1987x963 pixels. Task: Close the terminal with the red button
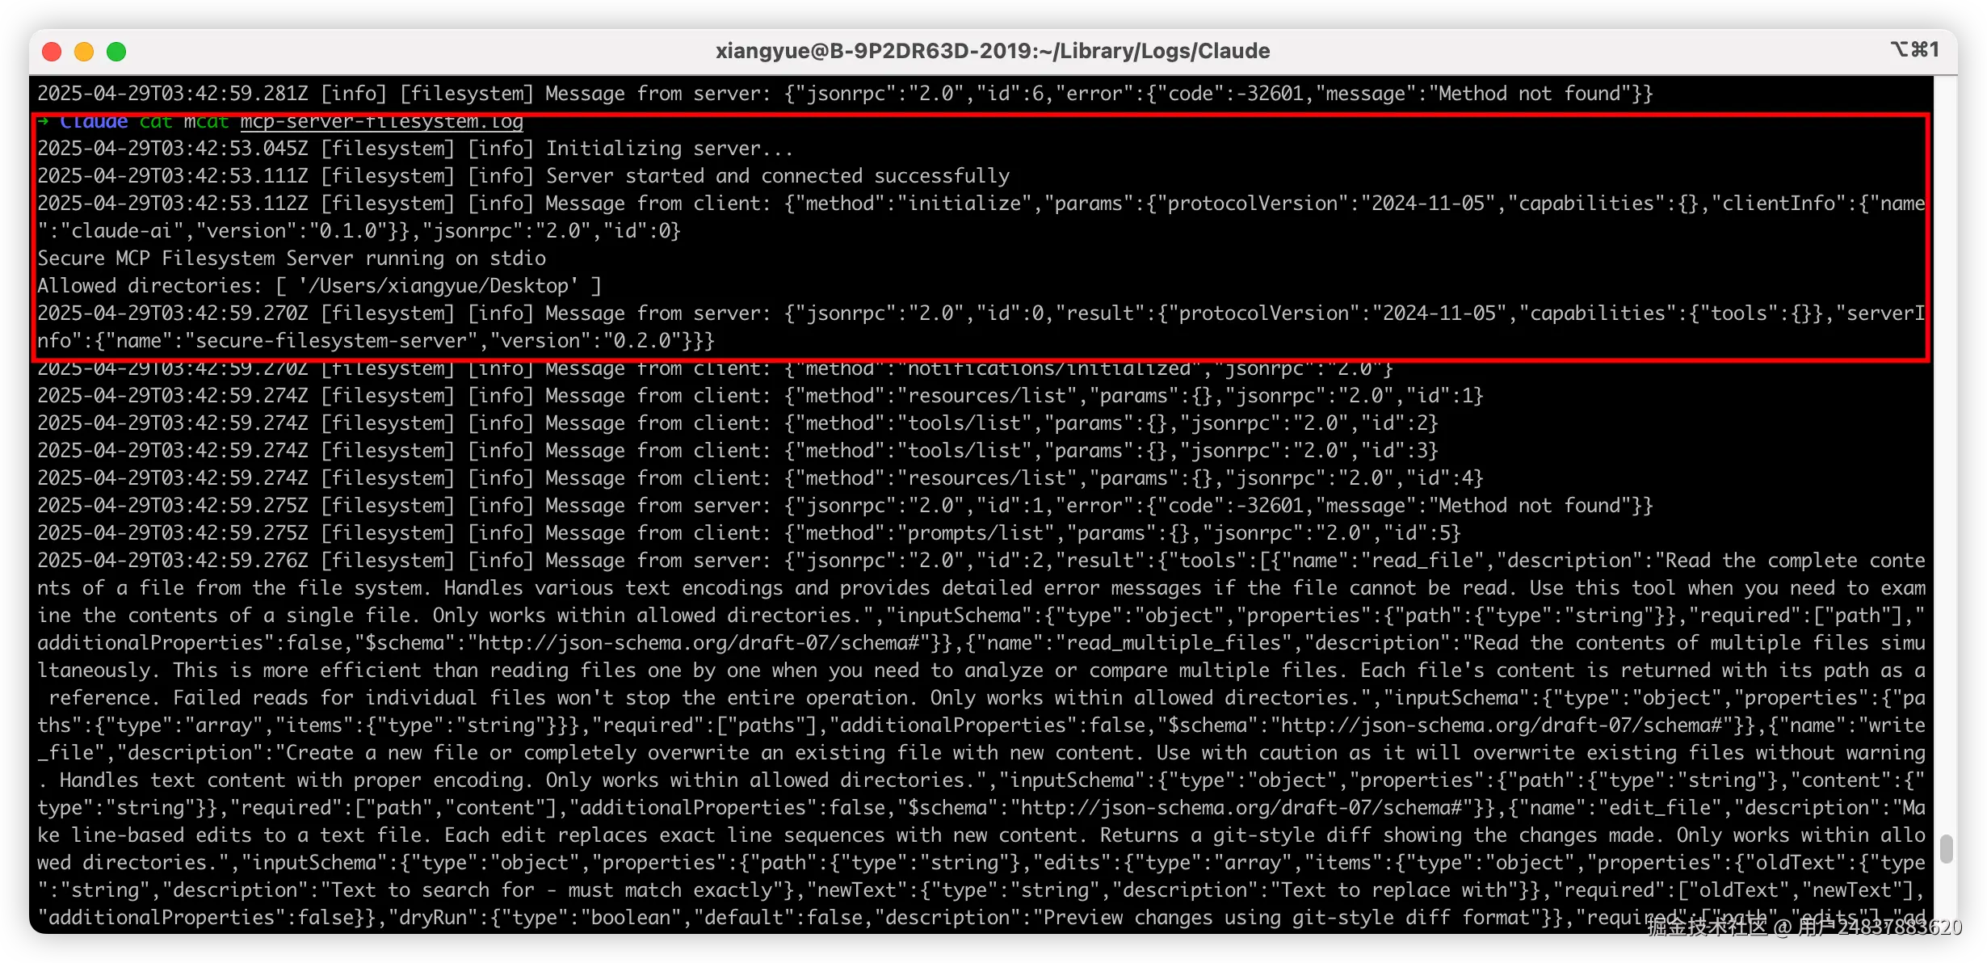[52, 52]
